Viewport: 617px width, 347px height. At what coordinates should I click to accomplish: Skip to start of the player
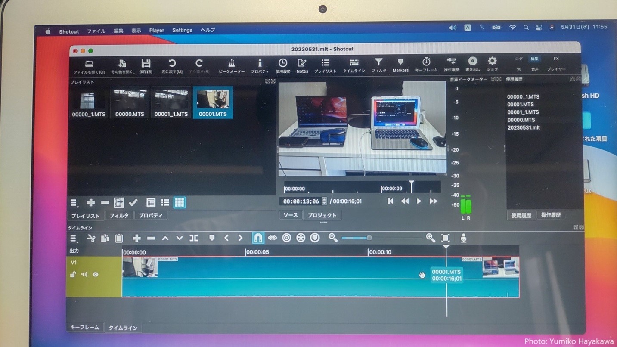click(x=390, y=201)
